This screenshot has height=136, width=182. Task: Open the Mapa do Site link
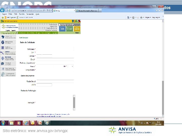click(x=54, y=26)
